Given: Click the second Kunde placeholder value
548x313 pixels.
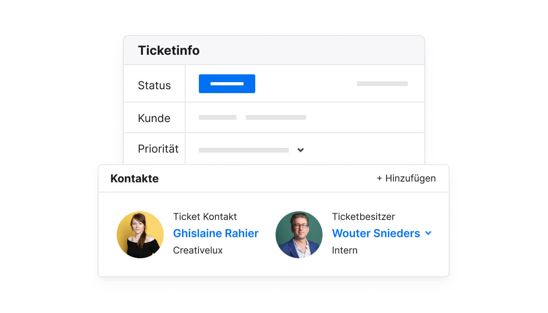Looking at the screenshot, I should pos(276,117).
